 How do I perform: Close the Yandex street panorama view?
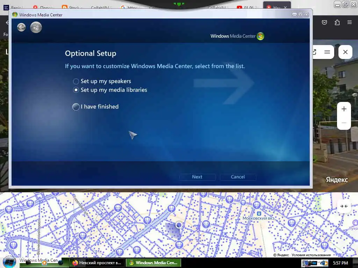(345, 52)
